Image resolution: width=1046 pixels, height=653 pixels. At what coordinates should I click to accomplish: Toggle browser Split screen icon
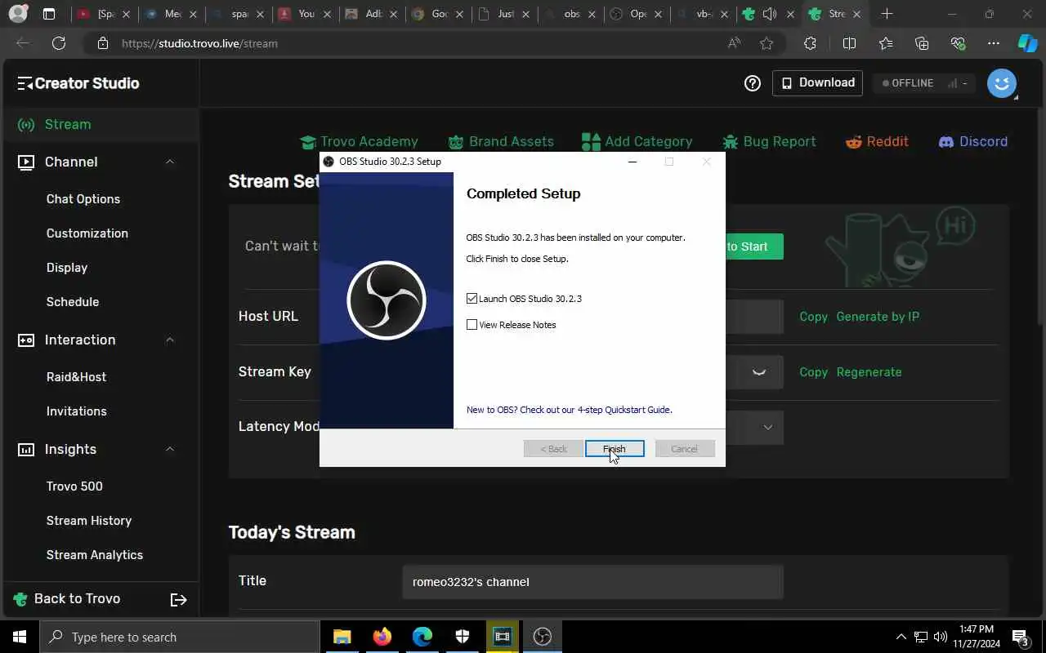click(849, 43)
